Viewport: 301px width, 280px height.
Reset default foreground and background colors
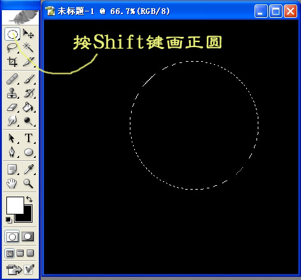pos(9,220)
